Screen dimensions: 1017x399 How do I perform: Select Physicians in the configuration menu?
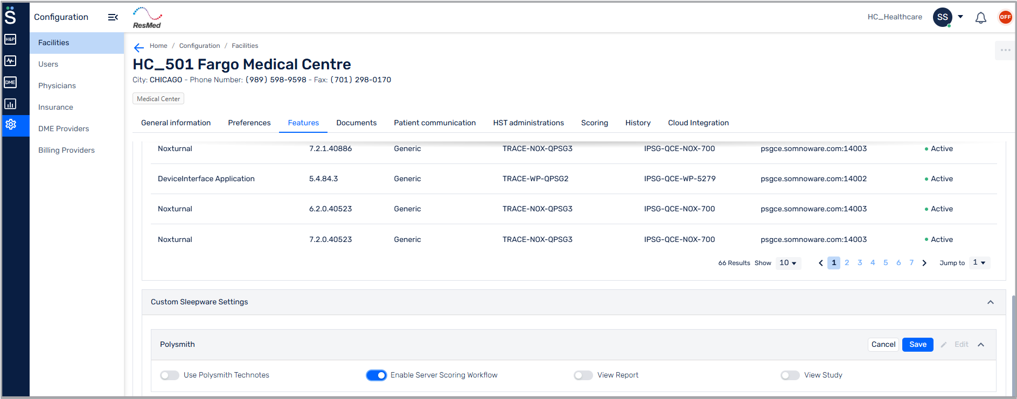coord(57,85)
